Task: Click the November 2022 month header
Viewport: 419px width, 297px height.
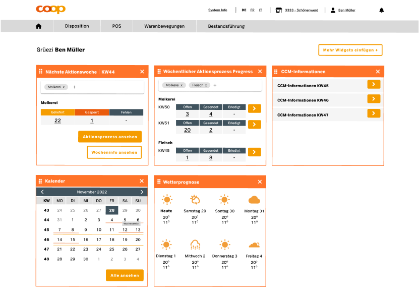Action: click(92, 192)
